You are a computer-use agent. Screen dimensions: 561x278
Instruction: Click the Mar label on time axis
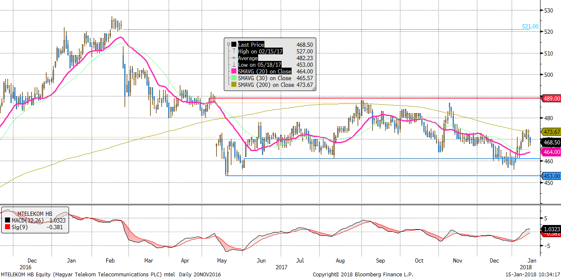149,260
